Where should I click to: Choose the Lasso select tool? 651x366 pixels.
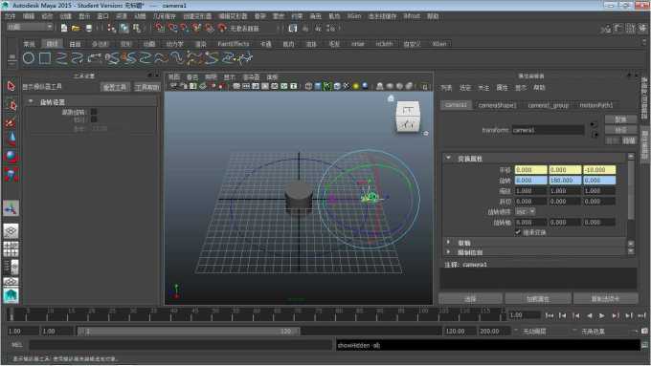(x=11, y=105)
